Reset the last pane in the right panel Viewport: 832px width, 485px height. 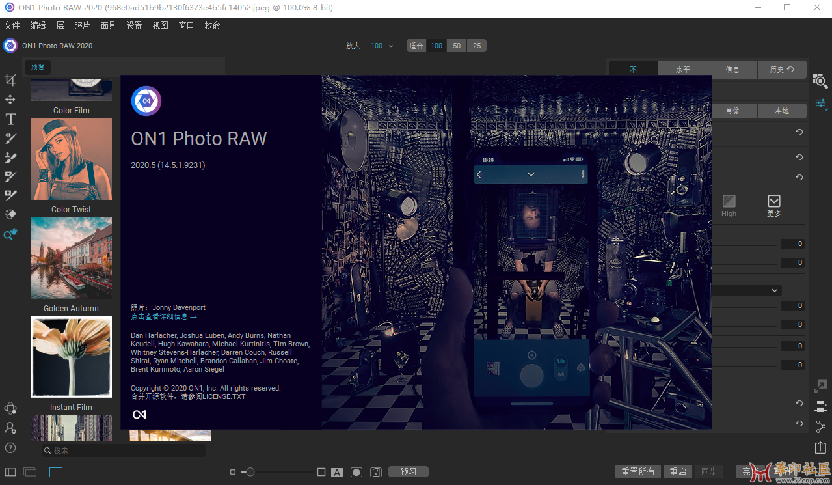pyautogui.click(x=799, y=423)
